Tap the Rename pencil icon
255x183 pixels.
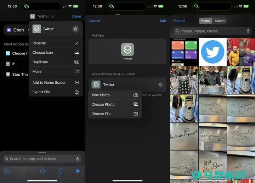(77, 43)
